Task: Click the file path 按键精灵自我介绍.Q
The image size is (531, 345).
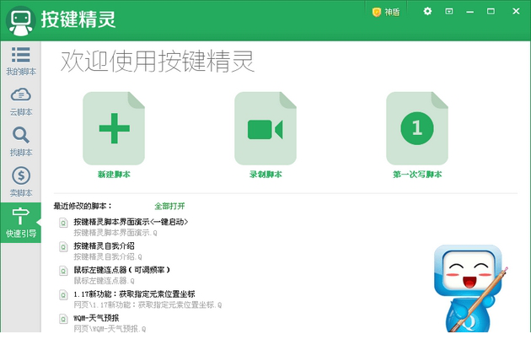Action: coord(108,257)
